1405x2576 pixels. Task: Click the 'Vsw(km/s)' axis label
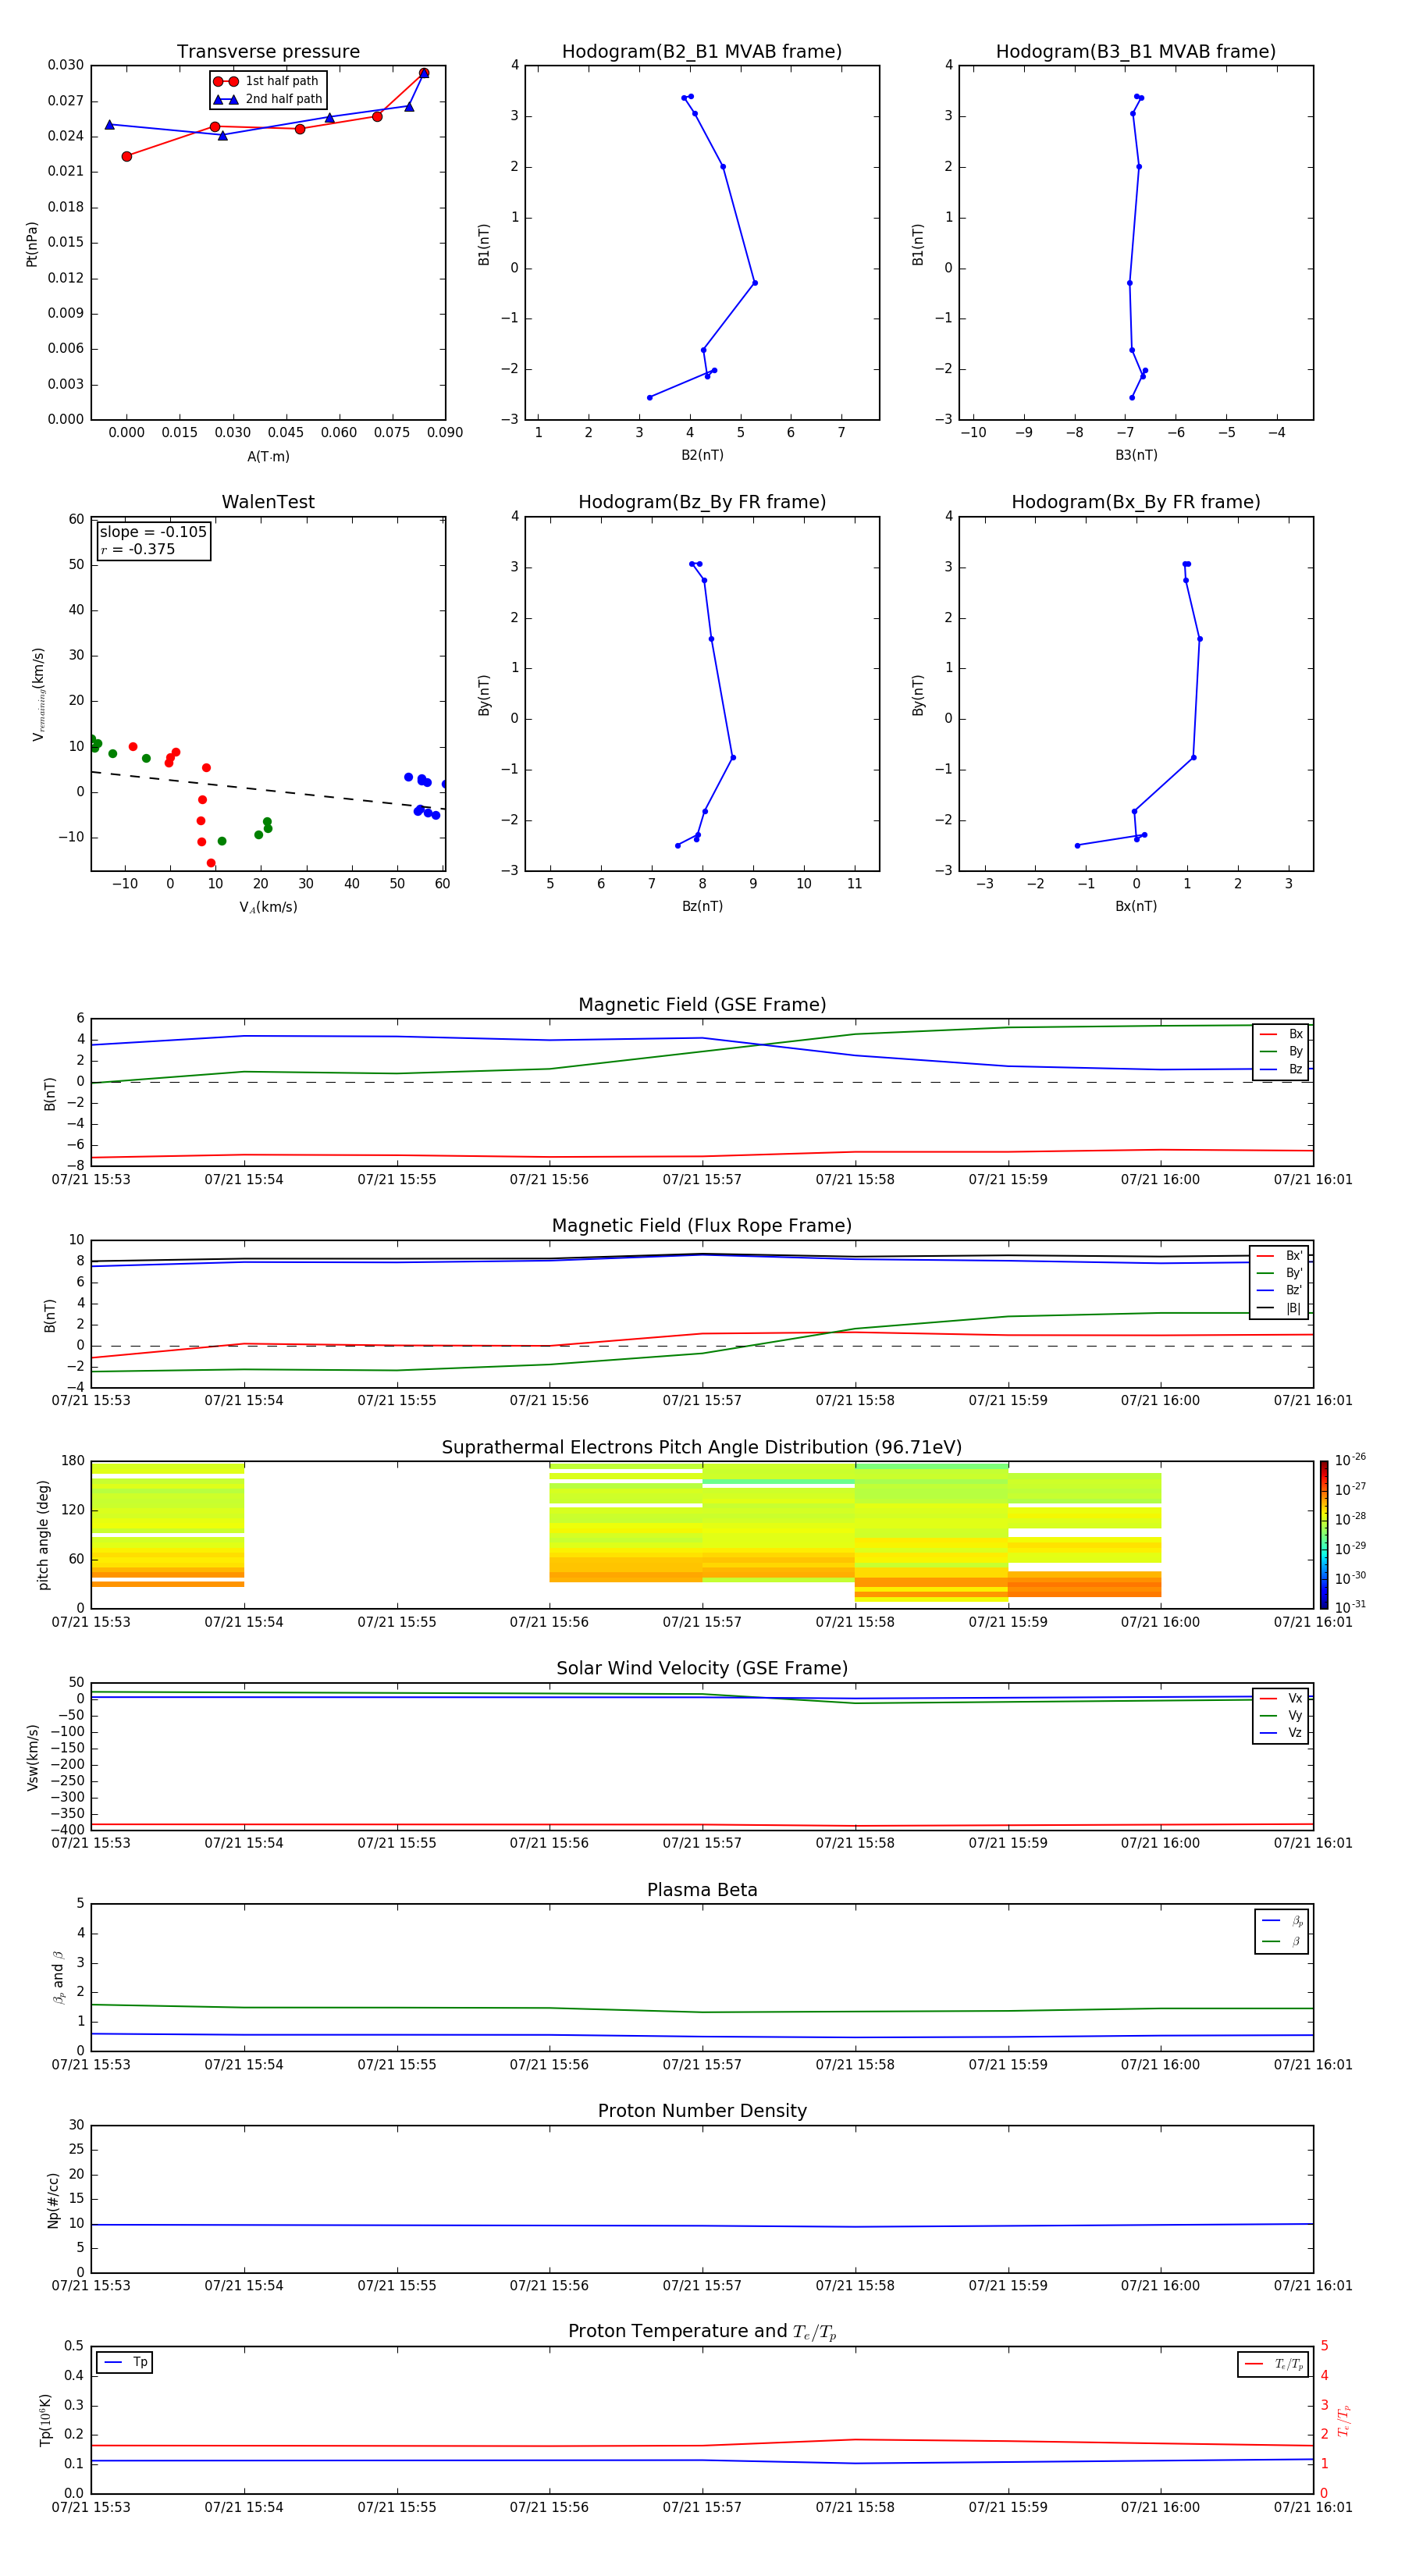coord(33,1757)
